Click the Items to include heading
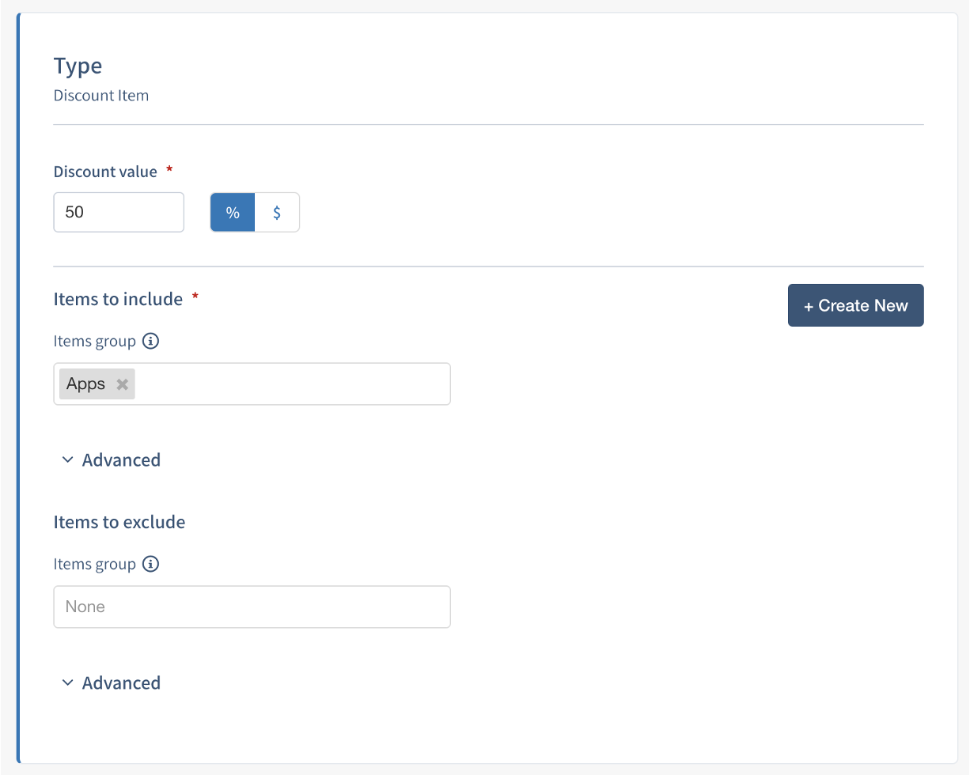The height and width of the screenshot is (775, 970). (118, 299)
